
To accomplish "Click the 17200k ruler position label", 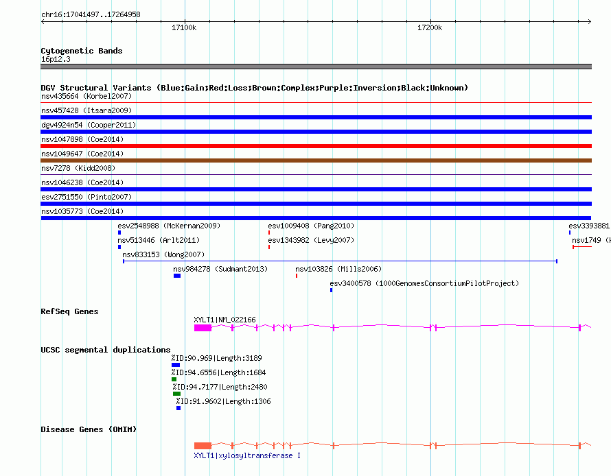I will point(430,27).
